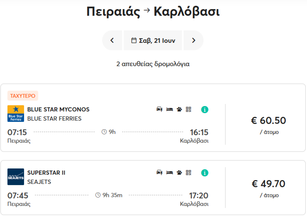
Task: Click pet paw icon on Blue Star Myconos
Action: pyautogui.click(x=179, y=109)
